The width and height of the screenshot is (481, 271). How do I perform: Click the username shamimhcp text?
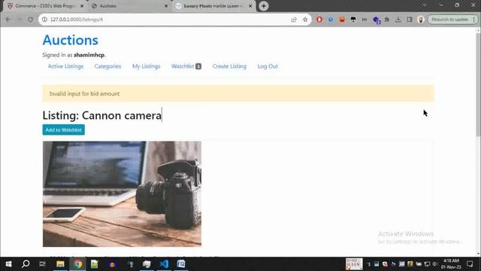coord(89,55)
